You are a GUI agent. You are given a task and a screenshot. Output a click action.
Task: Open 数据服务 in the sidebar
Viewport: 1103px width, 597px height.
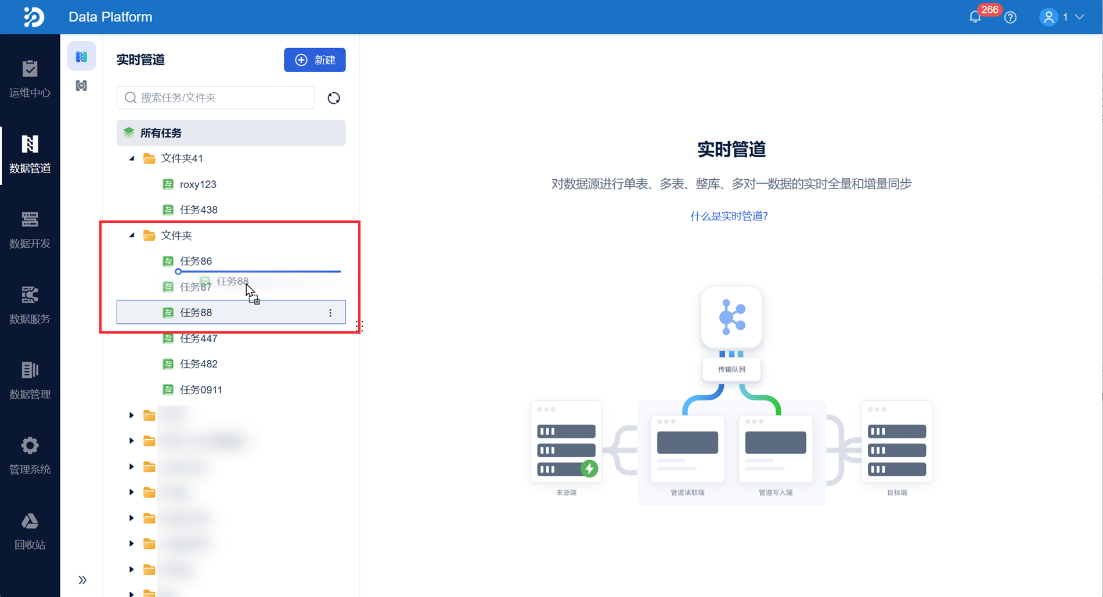(30, 305)
